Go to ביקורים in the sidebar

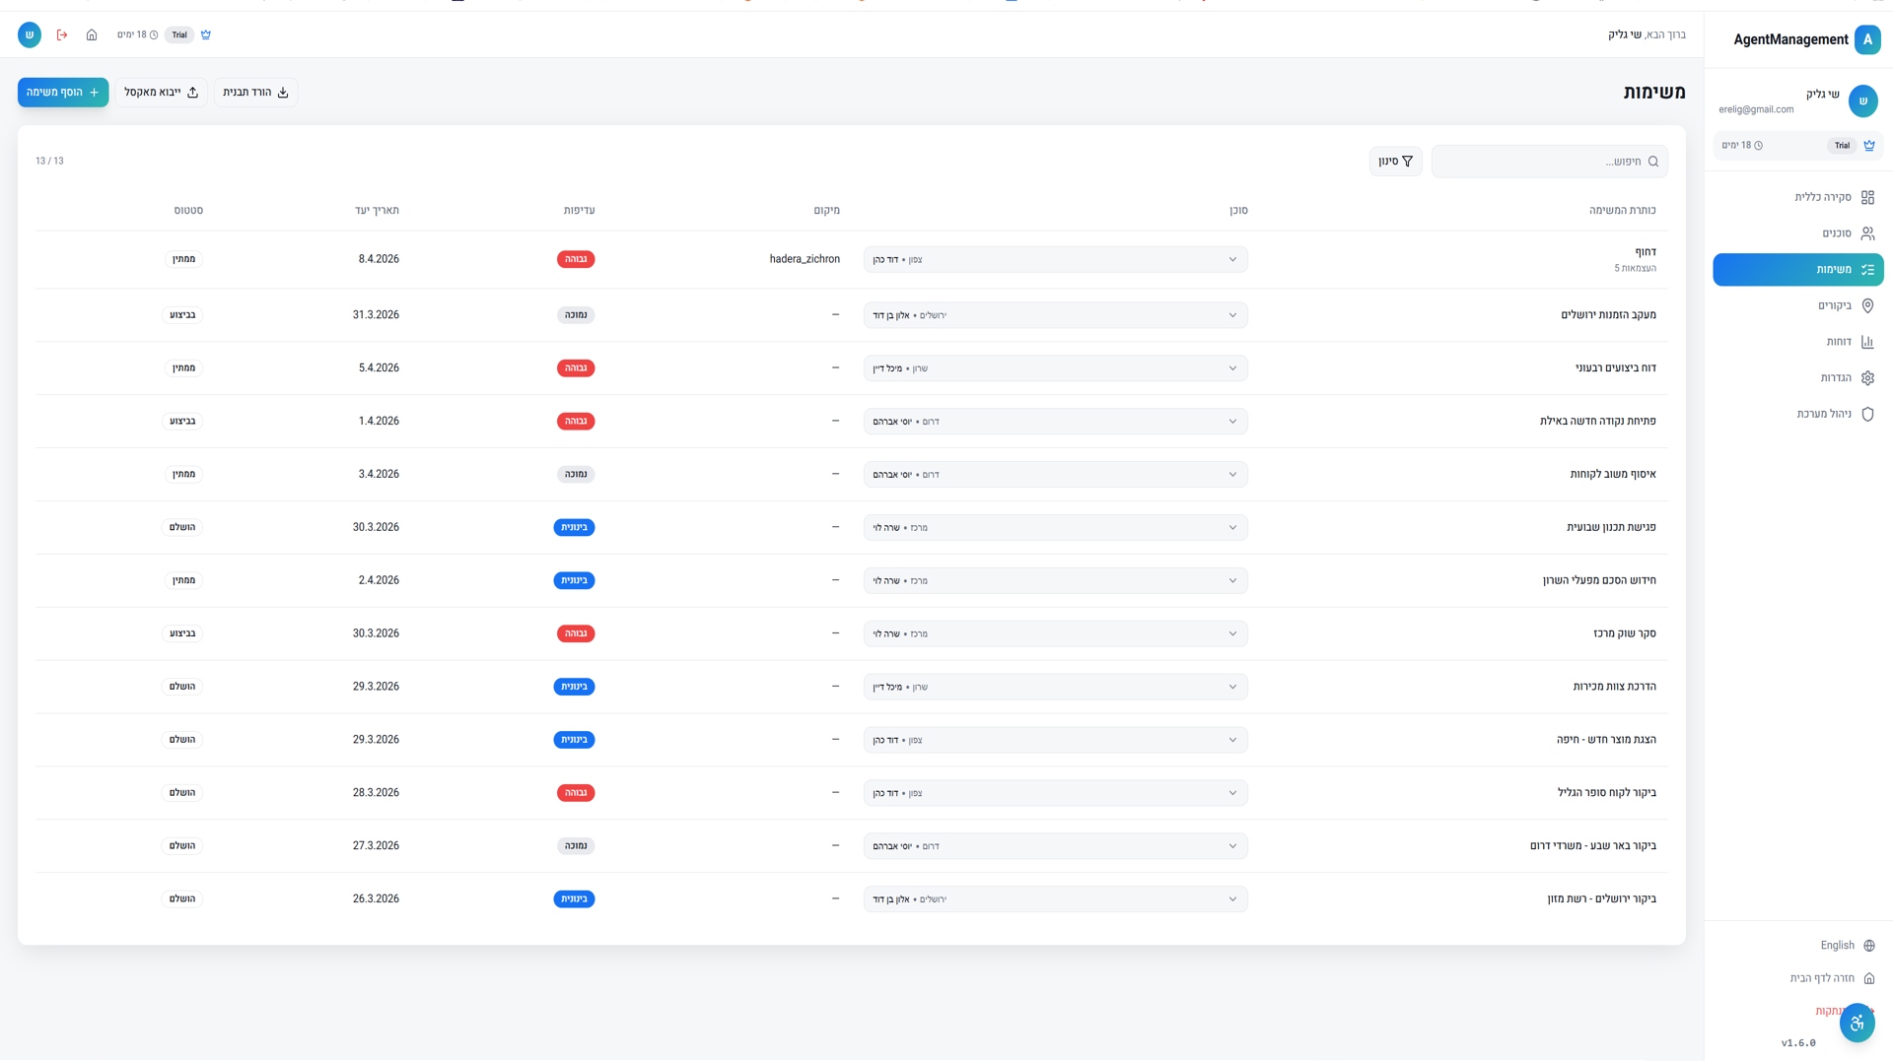(1834, 306)
